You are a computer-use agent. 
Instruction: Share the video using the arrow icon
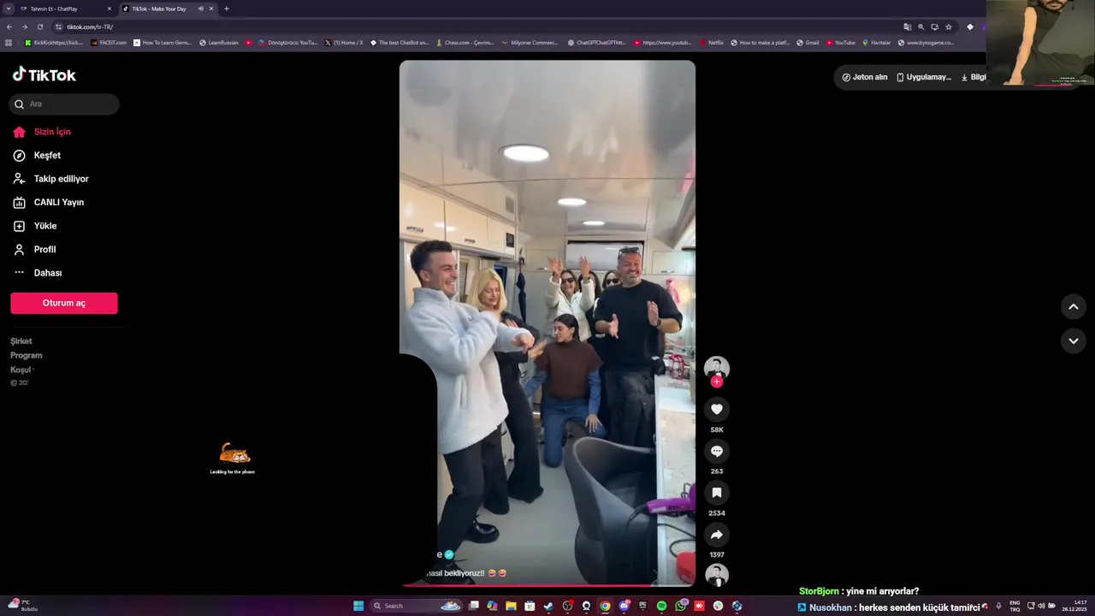coord(717,535)
